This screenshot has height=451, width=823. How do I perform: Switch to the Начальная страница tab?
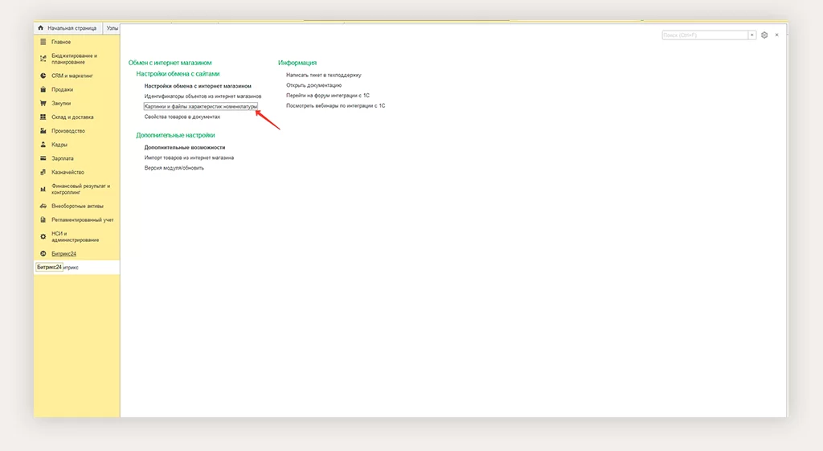point(71,28)
